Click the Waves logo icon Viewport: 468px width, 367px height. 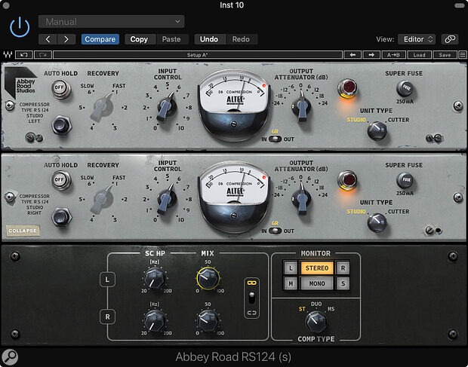click(x=8, y=55)
